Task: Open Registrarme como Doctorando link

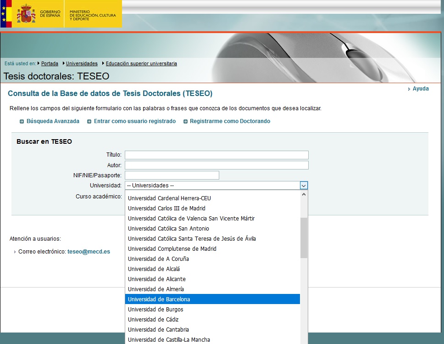Action: (230, 121)
